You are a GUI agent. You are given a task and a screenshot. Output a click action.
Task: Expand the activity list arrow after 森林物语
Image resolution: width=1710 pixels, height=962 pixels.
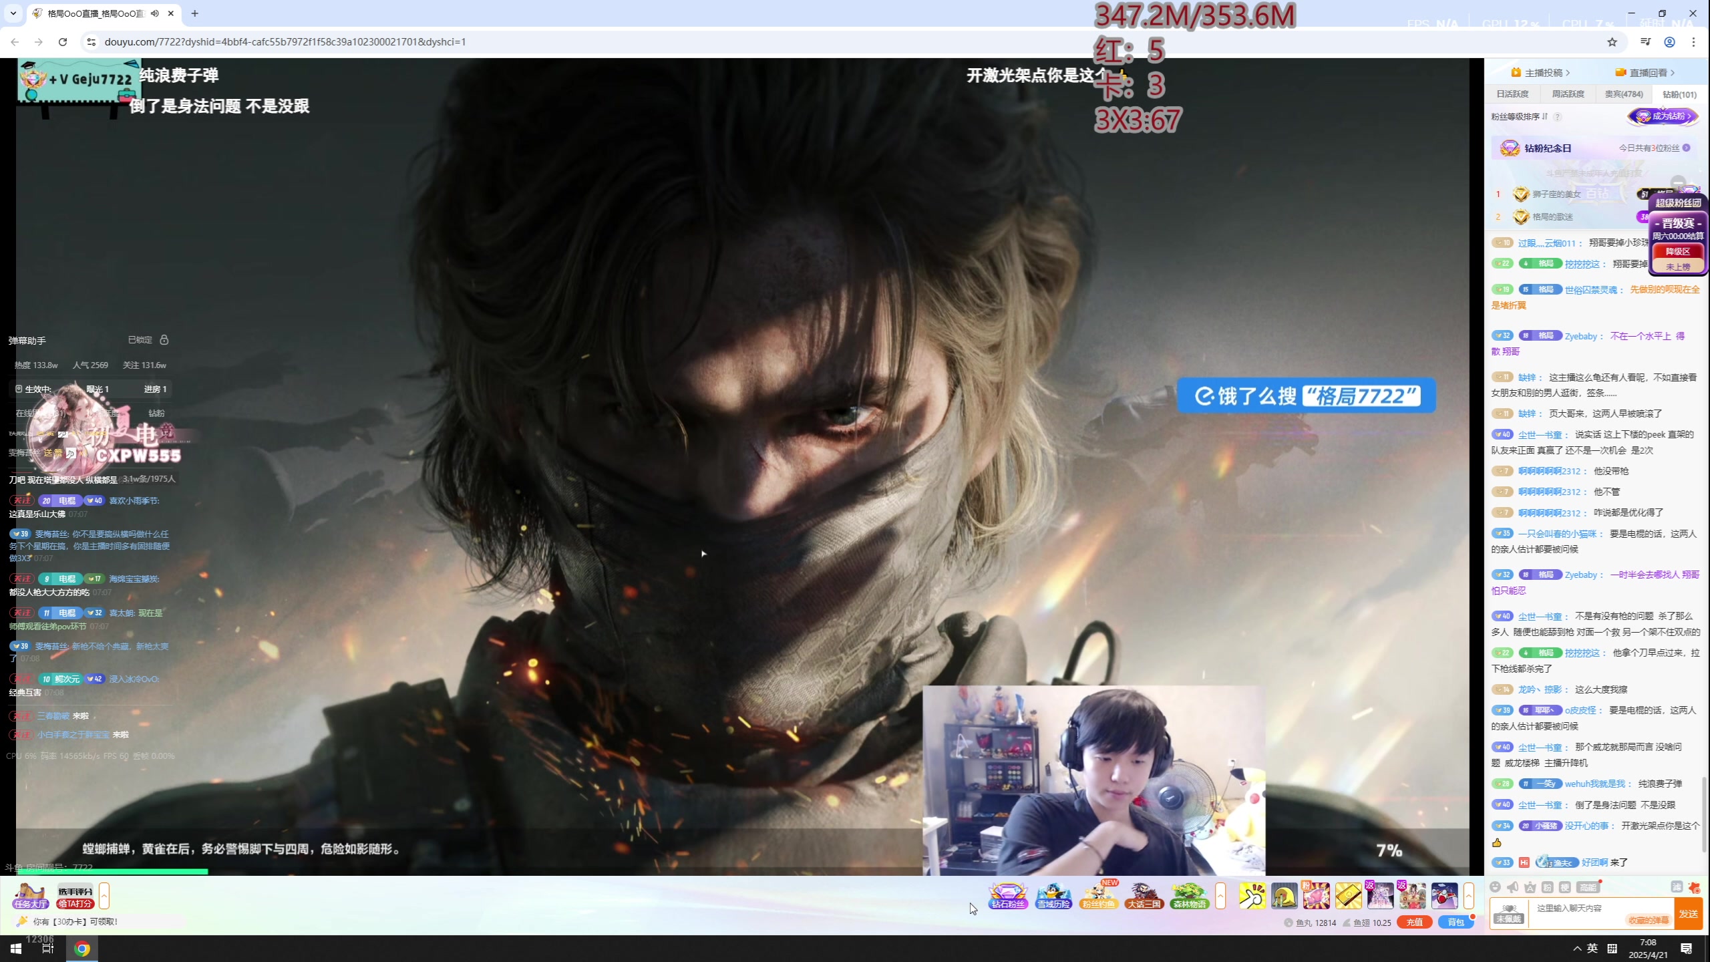[1220, 896]
